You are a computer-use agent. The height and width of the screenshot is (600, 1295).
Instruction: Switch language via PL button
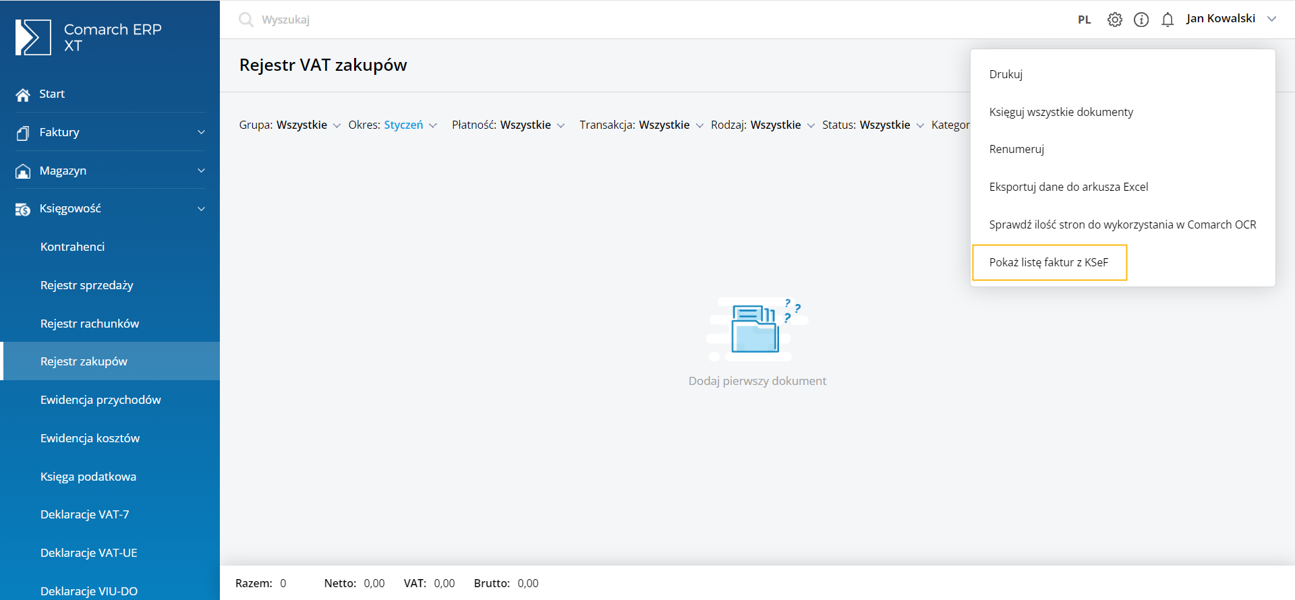coord(1084,20)
